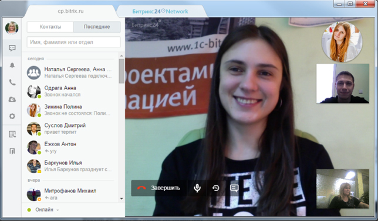This screenshot has height=221, width=378.
Task: Click the bottom sidebar document icon
Action: (x=12, y=151)
